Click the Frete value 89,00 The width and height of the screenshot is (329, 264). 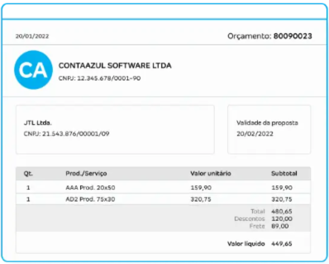[x=280, y=226]
